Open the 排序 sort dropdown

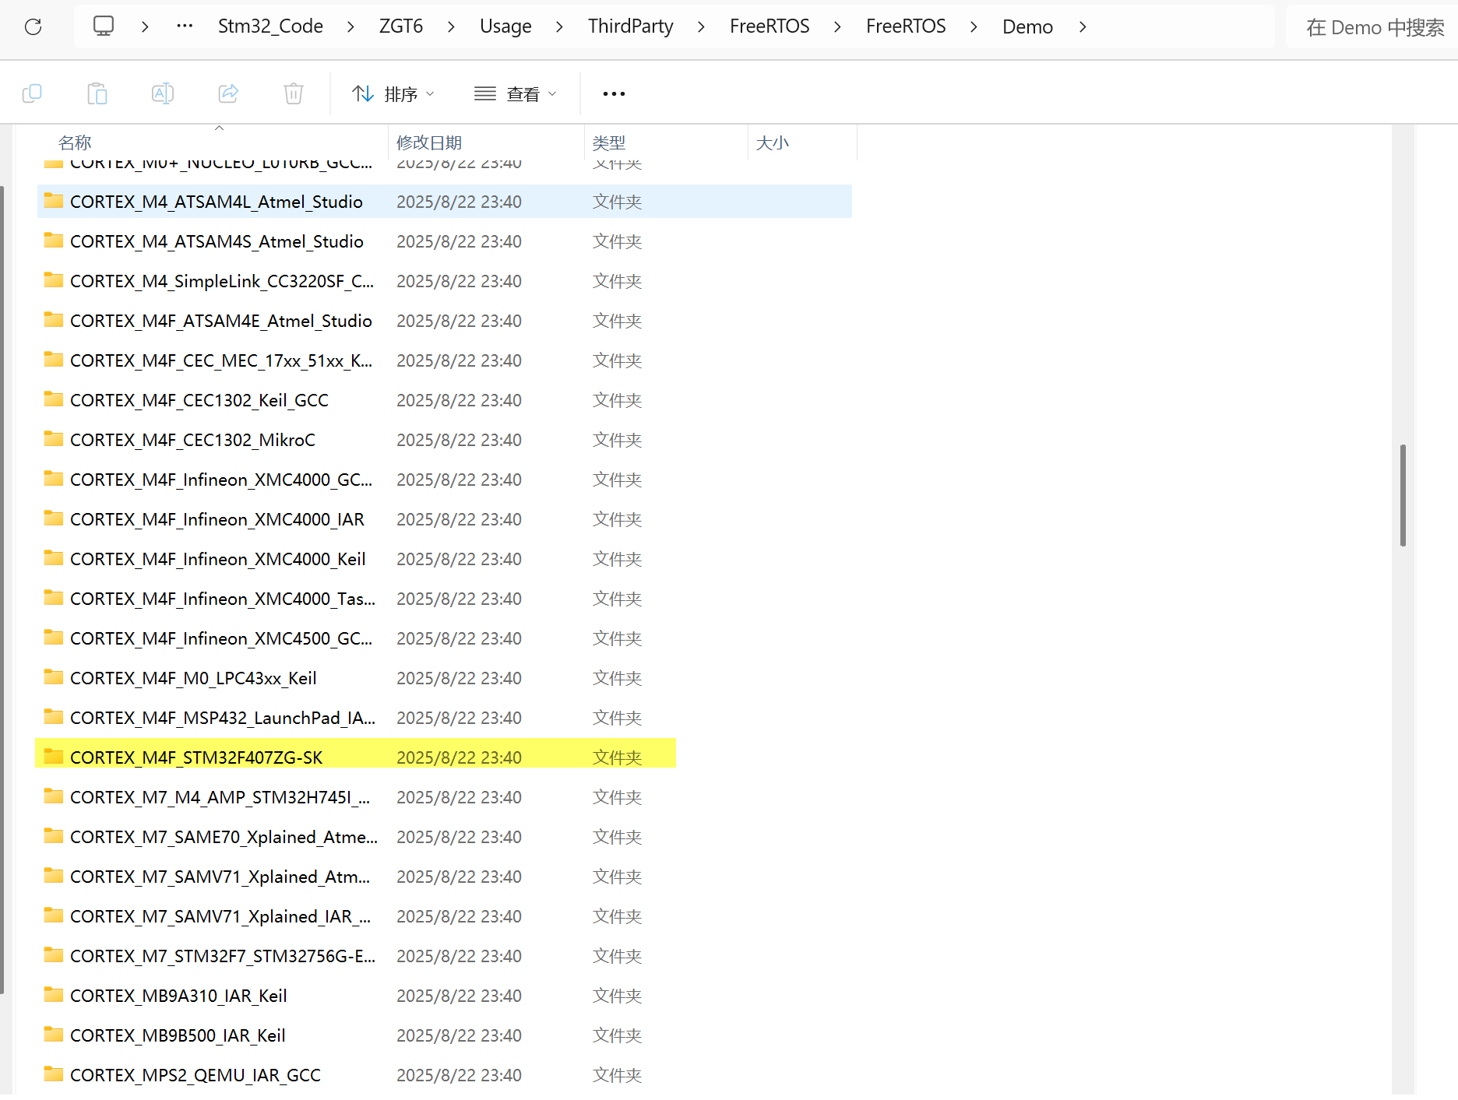pyautogui.click(x=393, y=94)
